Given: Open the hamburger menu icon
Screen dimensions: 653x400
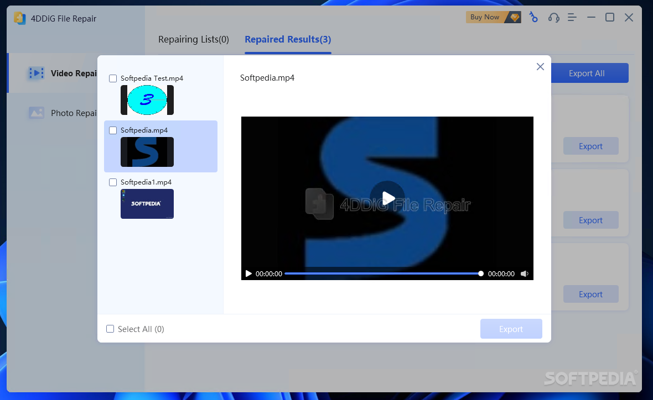Looking at the screenshot, I should click(572, 18).
